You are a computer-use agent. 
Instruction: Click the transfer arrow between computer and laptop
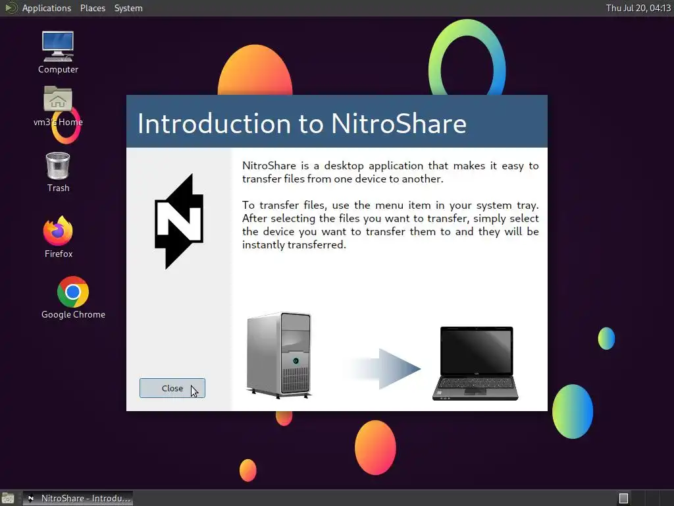coord(384,369)
